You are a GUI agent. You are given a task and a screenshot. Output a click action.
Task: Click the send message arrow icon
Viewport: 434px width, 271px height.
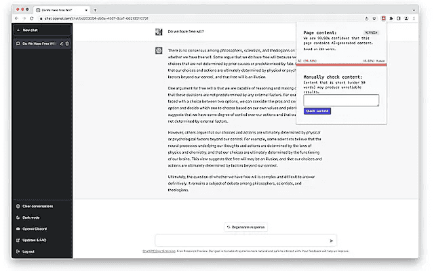[x=331, y=240]
